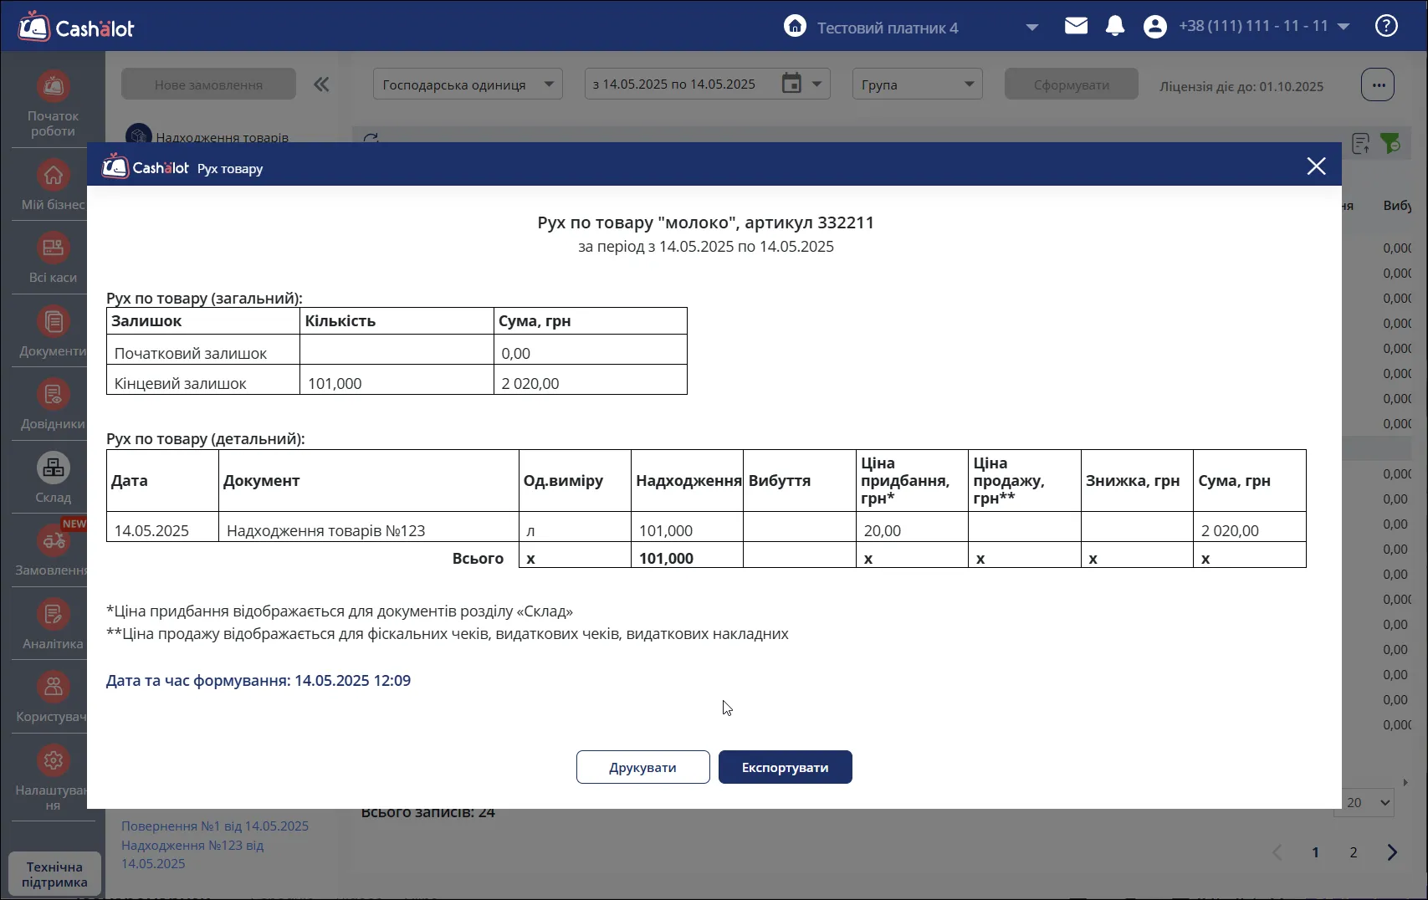Open the Надходження №123 від 14.05.2025 link

192,854
